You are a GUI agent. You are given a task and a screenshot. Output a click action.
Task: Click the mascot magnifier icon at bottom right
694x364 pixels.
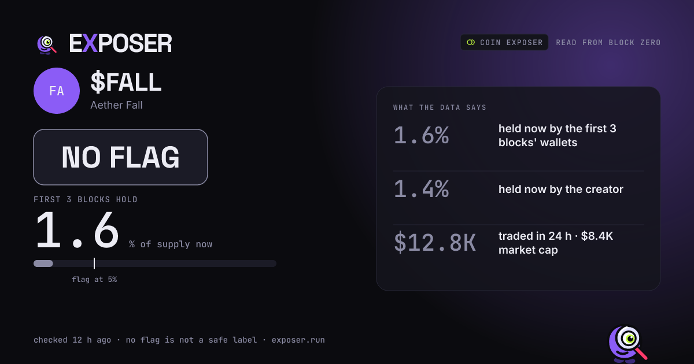point(627,344)
